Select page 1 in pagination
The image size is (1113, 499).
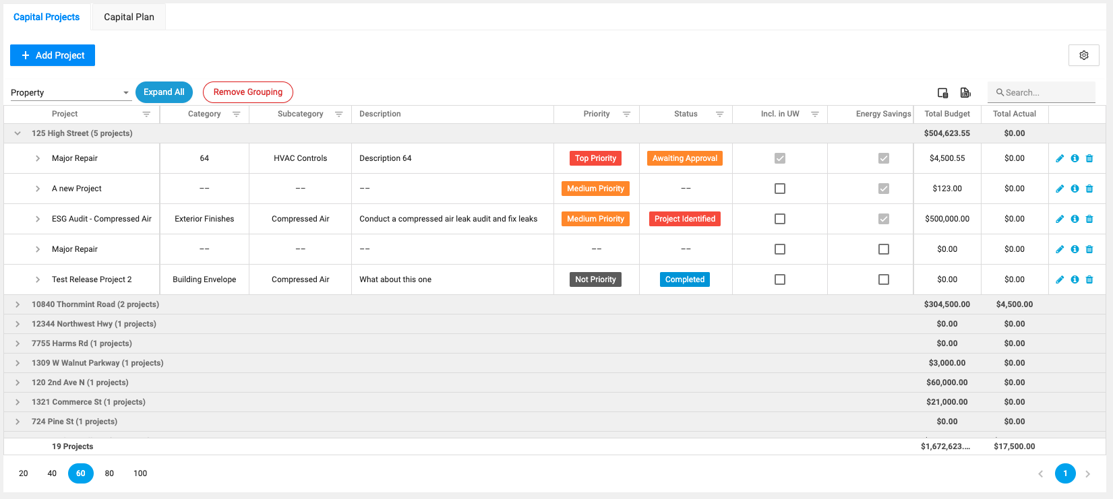1065,473
